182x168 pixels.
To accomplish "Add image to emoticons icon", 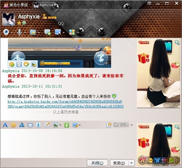I will 12,64.
